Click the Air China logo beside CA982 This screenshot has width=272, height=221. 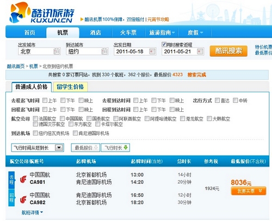click(x=23, y=200)
